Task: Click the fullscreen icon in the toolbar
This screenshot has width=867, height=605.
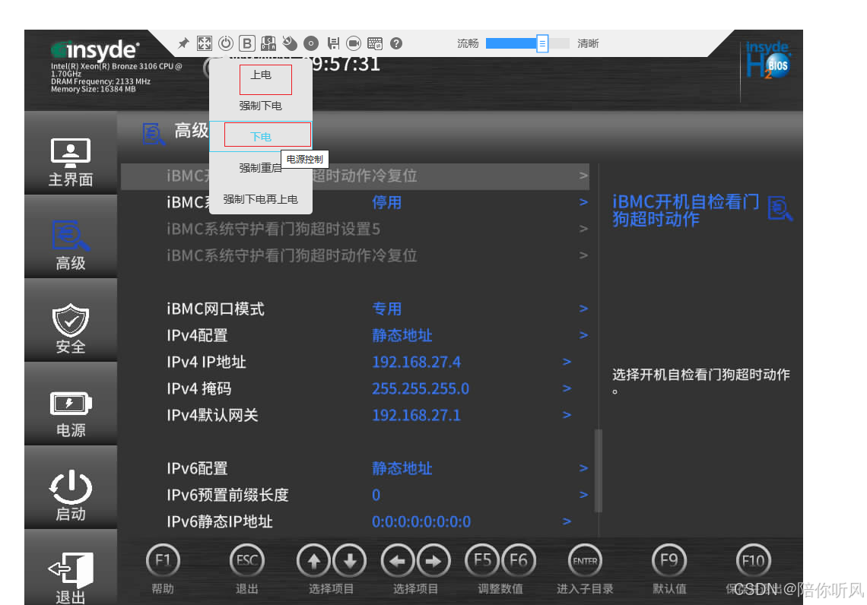Action: click(204, 43)
